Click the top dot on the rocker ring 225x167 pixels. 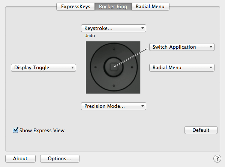[x=114, y=49]
